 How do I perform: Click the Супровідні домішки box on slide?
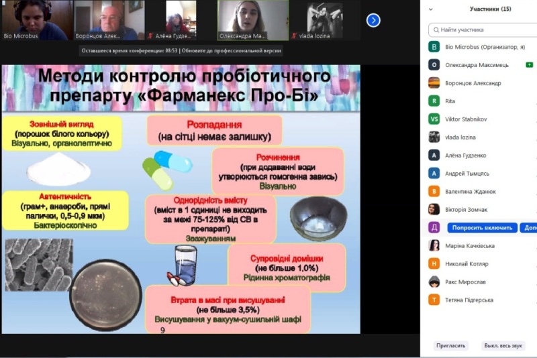click(287, 268)
